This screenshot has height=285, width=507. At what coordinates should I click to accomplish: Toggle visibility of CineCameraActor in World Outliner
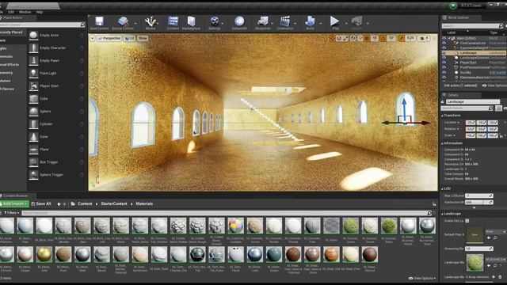click(444, 43)
